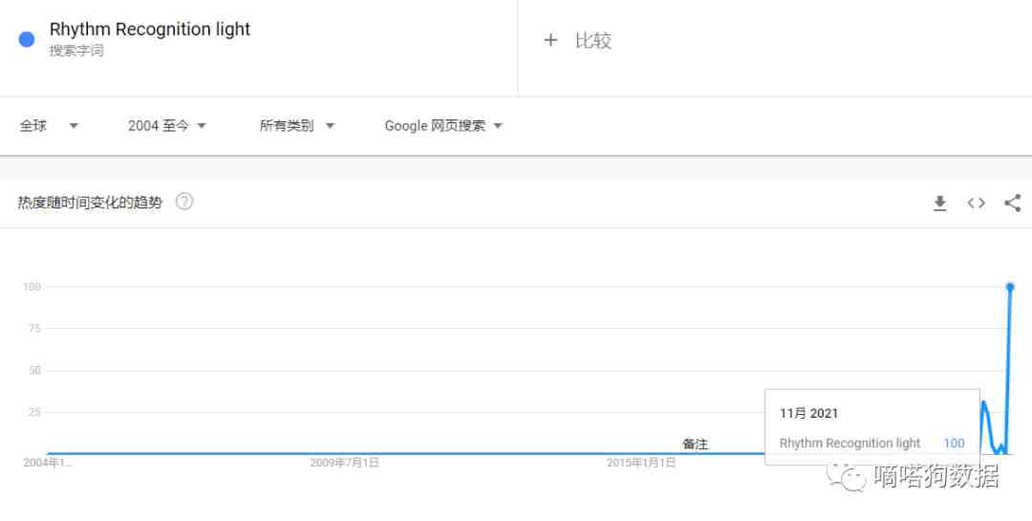Screen dimensions: 1032x521
Task: Select the peak data point at 100
Action: coord(1010,287)
